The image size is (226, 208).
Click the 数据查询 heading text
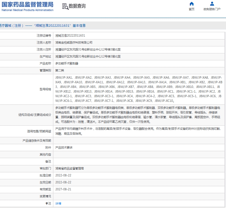(x=77, y=6)
